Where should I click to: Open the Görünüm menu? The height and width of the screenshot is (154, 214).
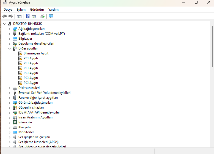(x=37, y=10)
